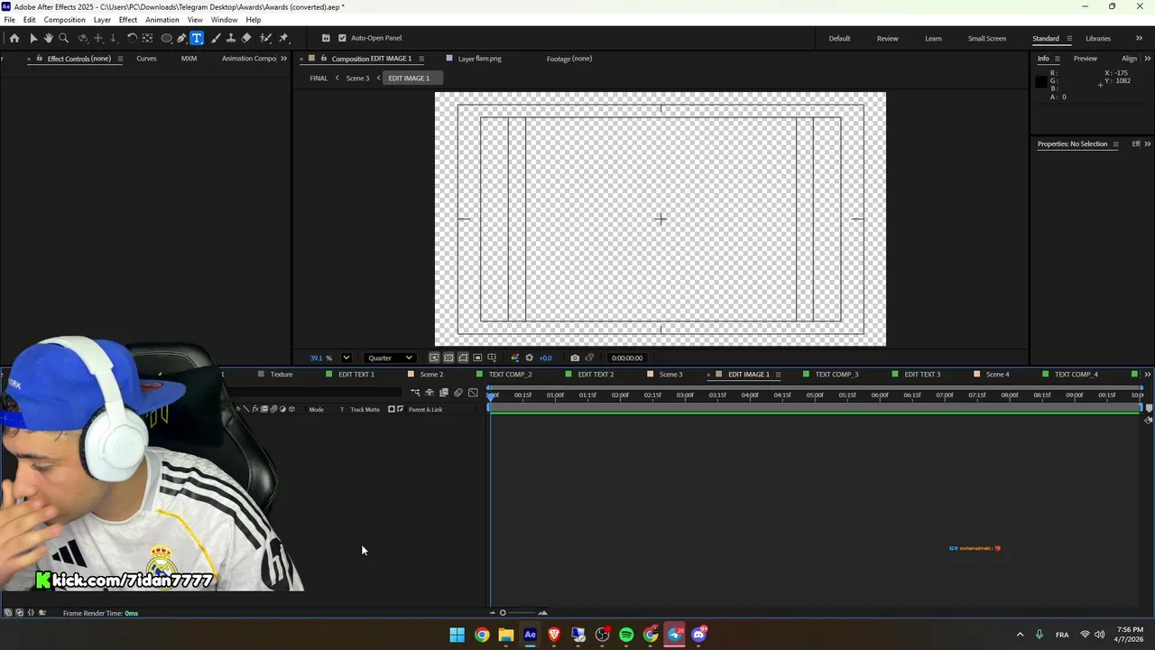Click the preview time 0:00:00:00 field
Screen dimensions: 1155x650
pyautogui.click(x=627, y=357)
